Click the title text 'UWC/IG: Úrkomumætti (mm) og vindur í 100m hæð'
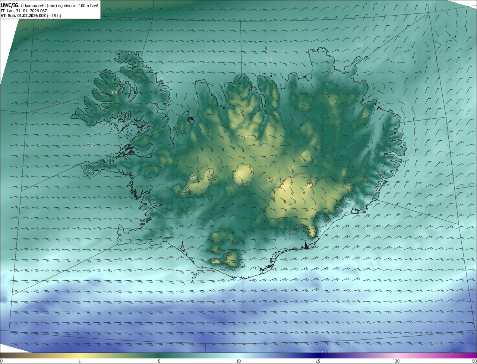Screen dimensions: 477x364 coord(50,5)
